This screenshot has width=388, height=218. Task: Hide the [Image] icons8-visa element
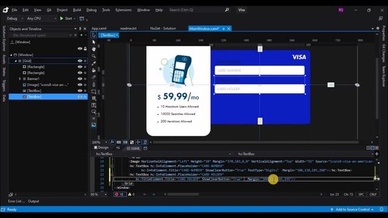tap(79, 85)
